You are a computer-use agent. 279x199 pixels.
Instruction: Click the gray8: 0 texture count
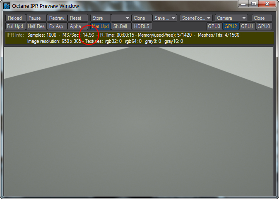tap(153, 41)
